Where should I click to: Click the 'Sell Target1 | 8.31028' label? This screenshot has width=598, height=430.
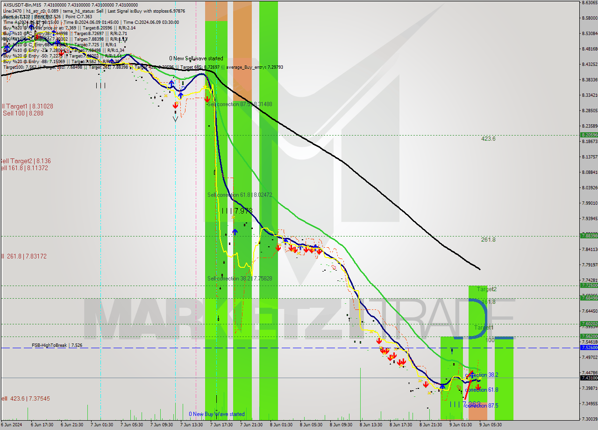click(x=27, y=106)
